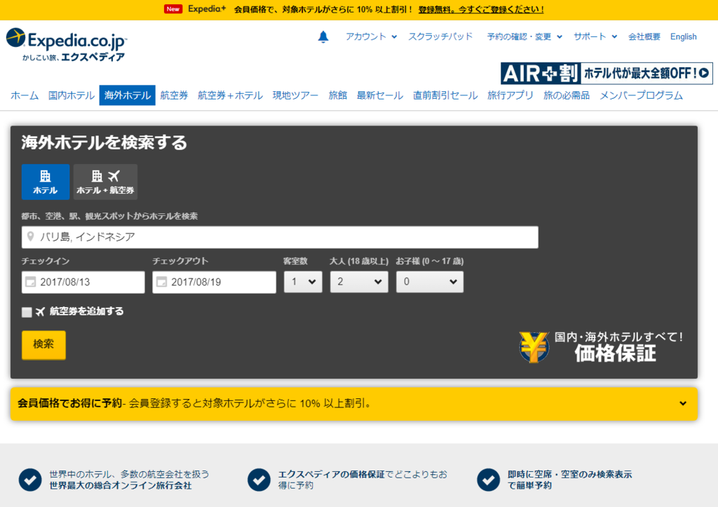Image resolution: width=718 pixels, height=507 pixels.
Task: Click the calendar icon in チェックアウト field
Action: click(162, 282)
